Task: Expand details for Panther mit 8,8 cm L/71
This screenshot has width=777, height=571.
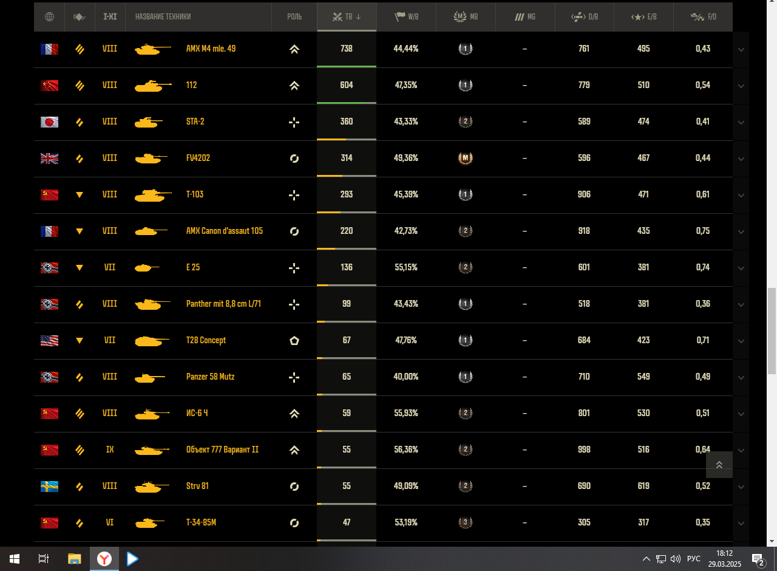Action: 741,304
